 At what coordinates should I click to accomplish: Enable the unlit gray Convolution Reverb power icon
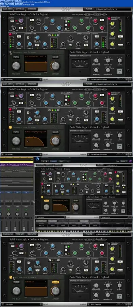(x=10, y=52)
